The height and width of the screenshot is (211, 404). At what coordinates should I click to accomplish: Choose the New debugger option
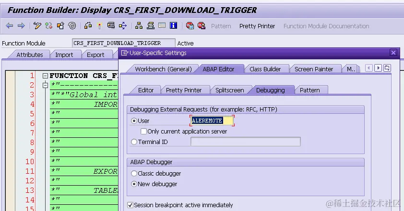[x=134, y=184]
